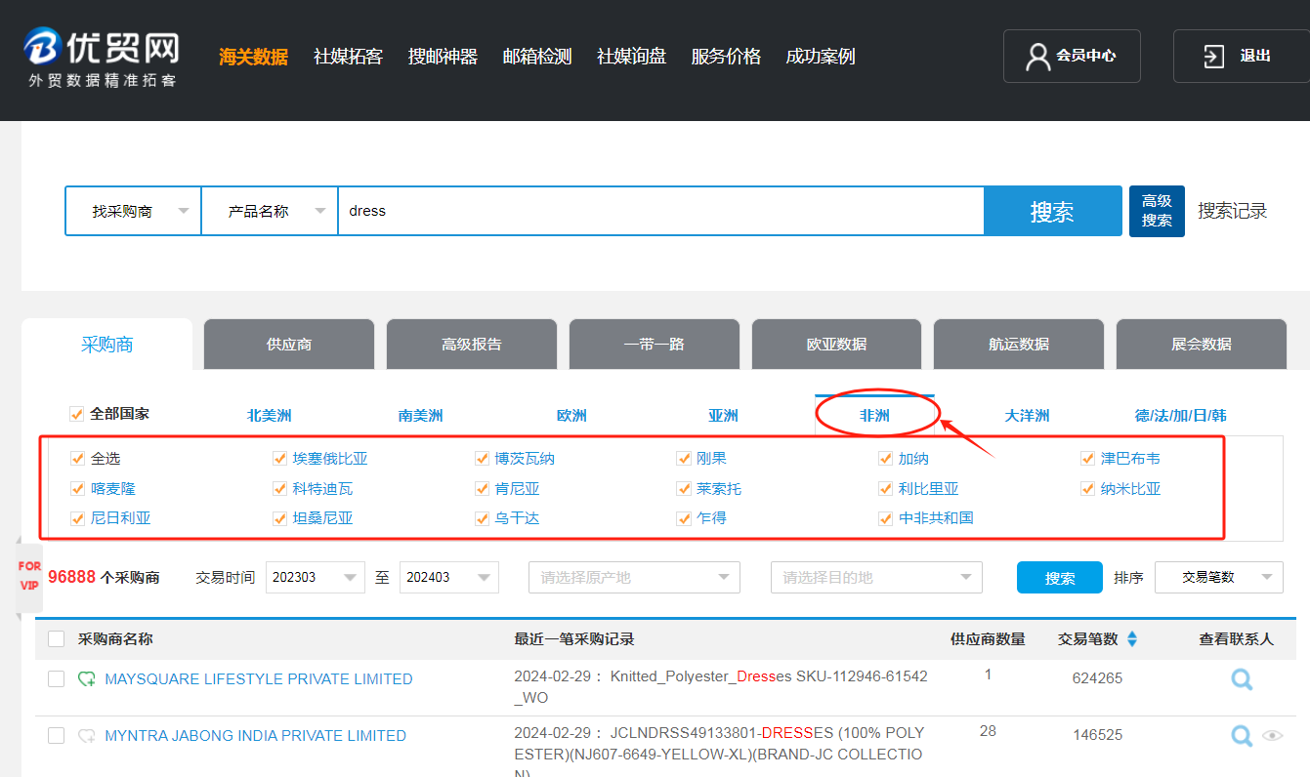This screenshot has height=777, width=1310.
Task: Click the 高级搜索 advanced search button
Action: tap(1157, 211)
